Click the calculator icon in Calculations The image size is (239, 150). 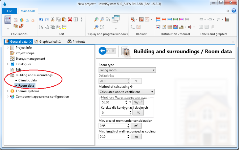pos(8,20)
